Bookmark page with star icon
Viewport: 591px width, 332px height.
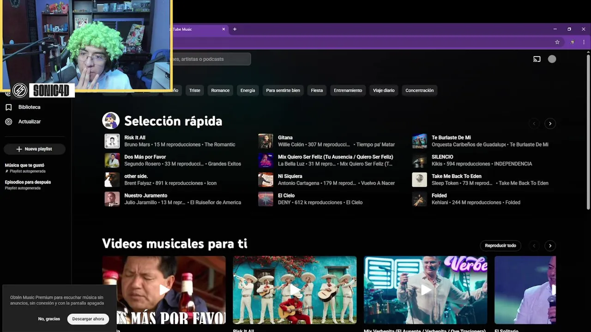point(557,42)
